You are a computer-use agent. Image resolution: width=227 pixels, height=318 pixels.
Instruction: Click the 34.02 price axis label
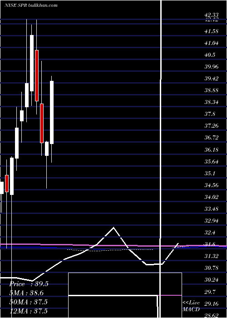(212, 197)
